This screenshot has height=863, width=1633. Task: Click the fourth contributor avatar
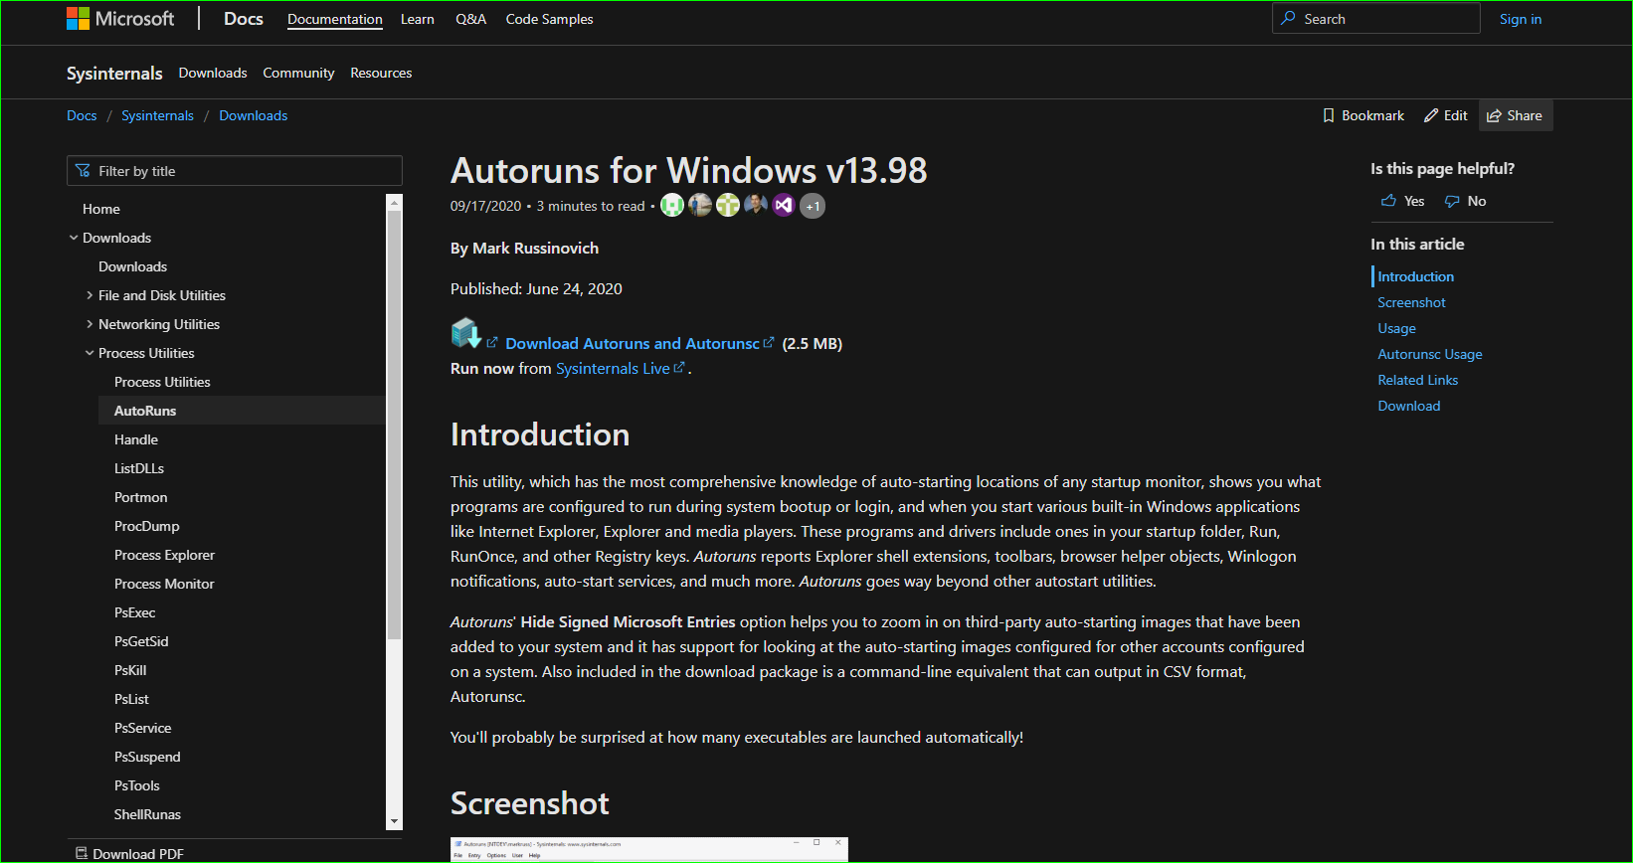(756, 205)
